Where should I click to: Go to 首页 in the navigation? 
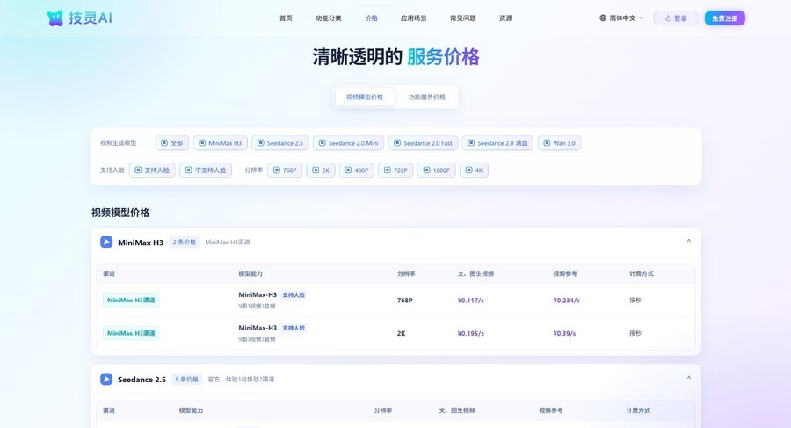pos(286,18)
